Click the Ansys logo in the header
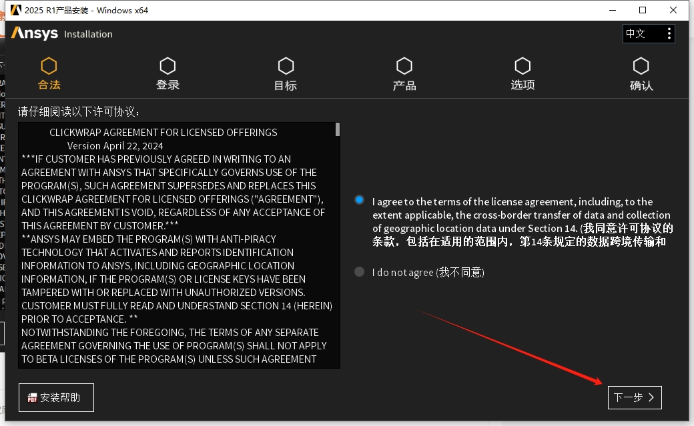The height and width of the screenshot is (426, 694). click(33, 33)
